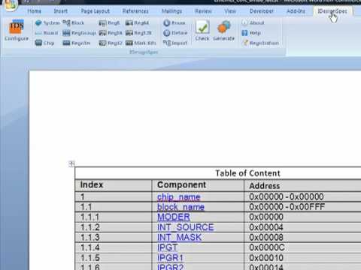Insert a Reg8 register
Viewport: 361px width, 270px height.
[109, 23]
